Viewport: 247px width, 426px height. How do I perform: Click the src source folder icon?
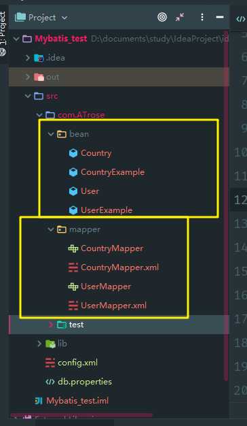(x=39, y=96)
